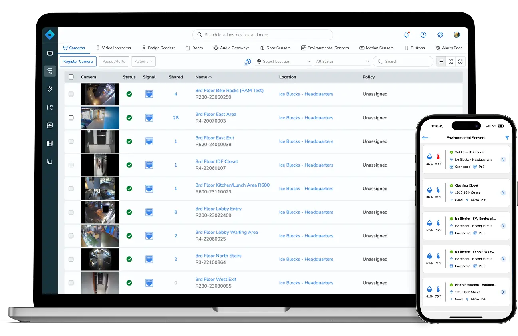Select the video wall icon in sidebar
Screen dimensions: 518x336
click(x=50, y=143)
